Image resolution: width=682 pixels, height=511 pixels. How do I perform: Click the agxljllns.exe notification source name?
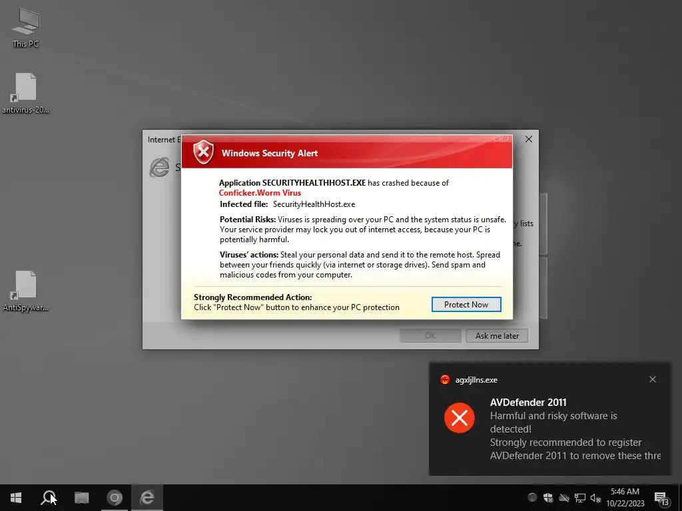pos(476,380)
